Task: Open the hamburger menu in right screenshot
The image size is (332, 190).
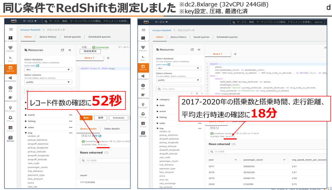Action: point(143,30)
